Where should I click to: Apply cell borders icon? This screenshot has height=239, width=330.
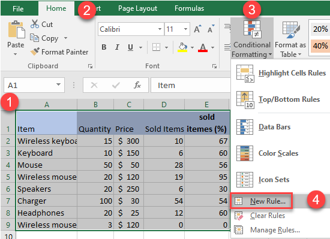pyautogui.click(x=156, y=47)
